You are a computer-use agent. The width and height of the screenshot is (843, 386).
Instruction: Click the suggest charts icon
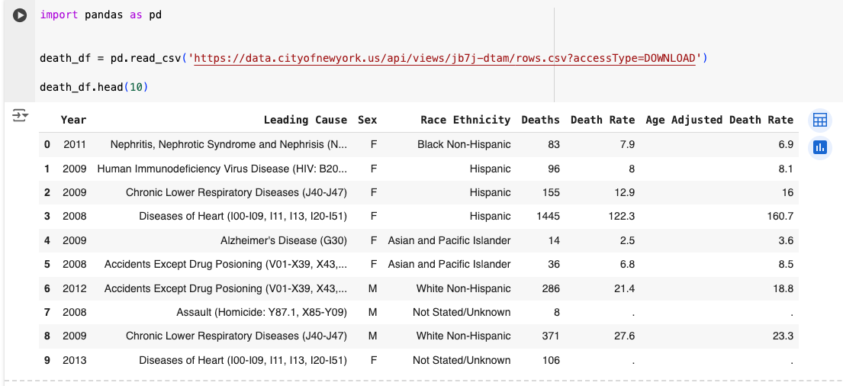tap(820, 146)
